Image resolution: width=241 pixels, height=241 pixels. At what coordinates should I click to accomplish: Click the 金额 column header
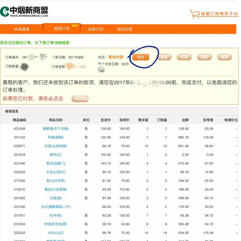(x=185, y=120)
